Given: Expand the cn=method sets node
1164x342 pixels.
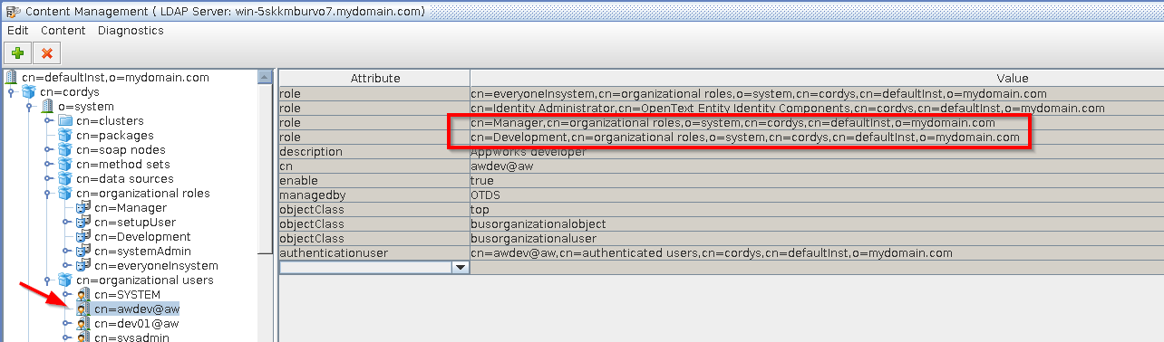Looking at the screenshot, I should coord(48,165).
